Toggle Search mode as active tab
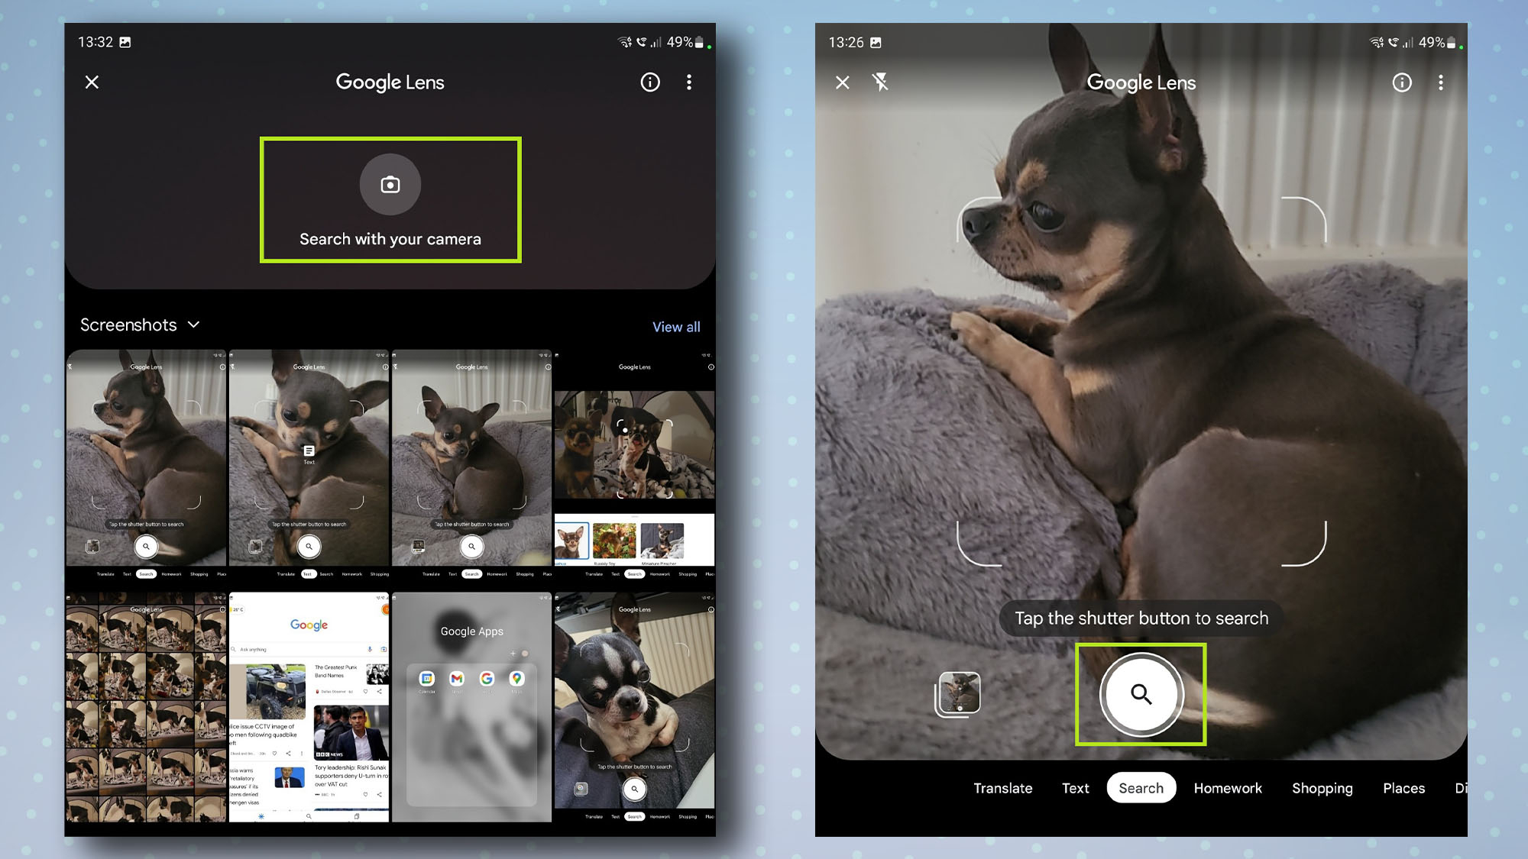 [x=1141, y=788]
